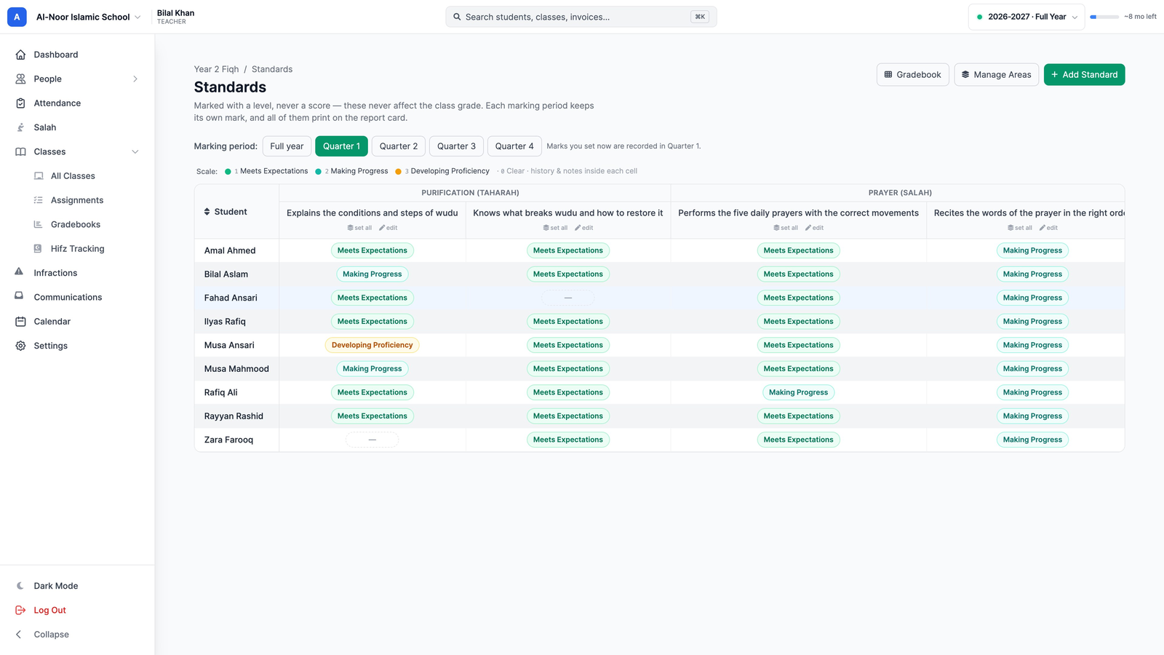Click the Hifz Tracking book icon
The height and width of the screenshot is (655, 1164).
tap(38, 249)
